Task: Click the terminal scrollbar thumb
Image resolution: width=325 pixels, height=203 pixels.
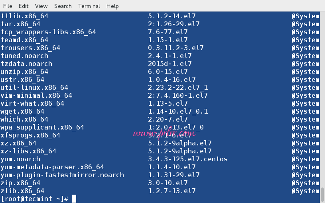Action: coord(322,195)
